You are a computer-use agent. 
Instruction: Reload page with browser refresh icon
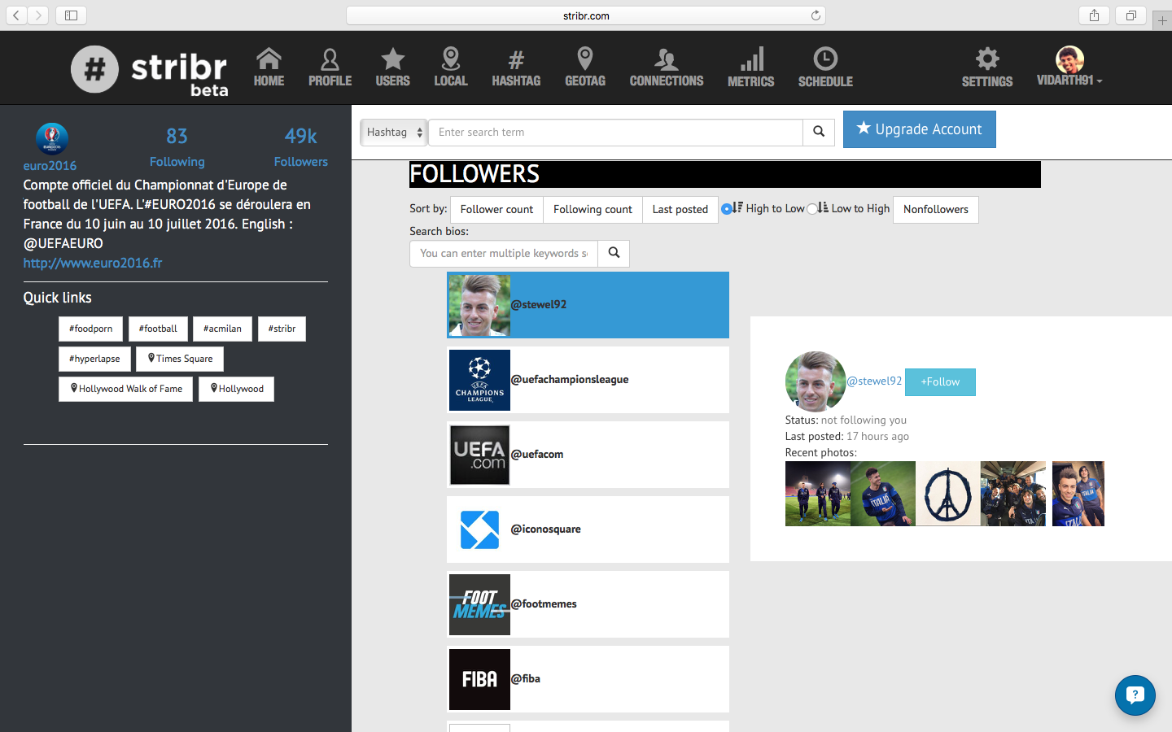coord(816,15)
